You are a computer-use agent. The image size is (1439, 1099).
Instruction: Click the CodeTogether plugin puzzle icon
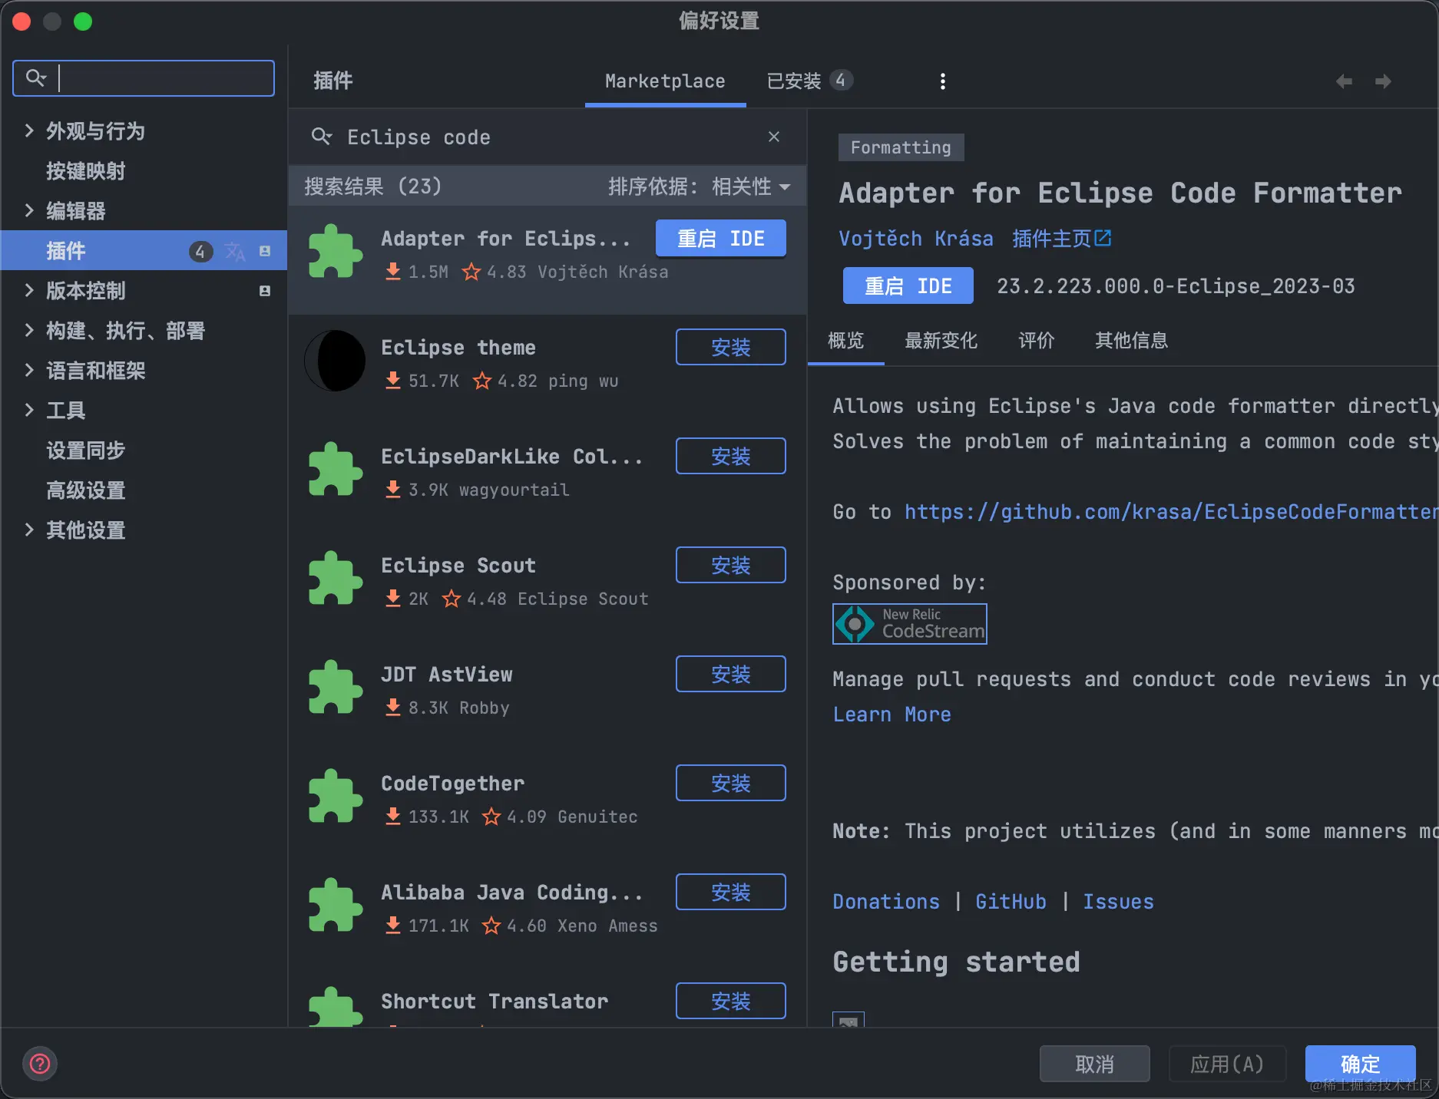[335, 797]
